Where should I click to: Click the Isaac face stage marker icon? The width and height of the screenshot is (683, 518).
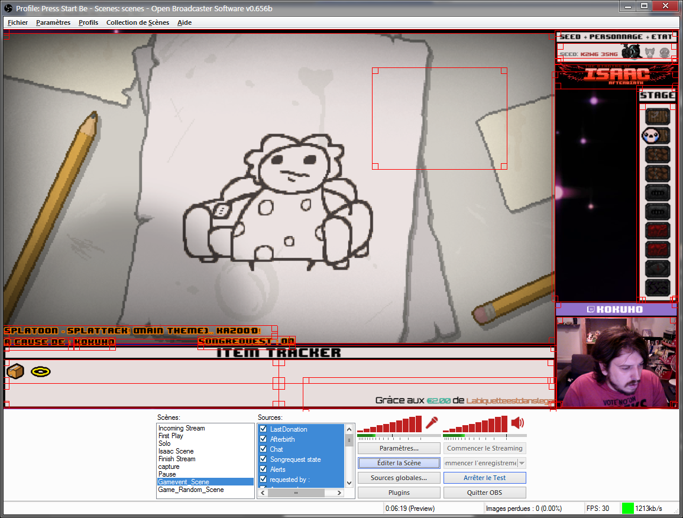coord(650,135)
